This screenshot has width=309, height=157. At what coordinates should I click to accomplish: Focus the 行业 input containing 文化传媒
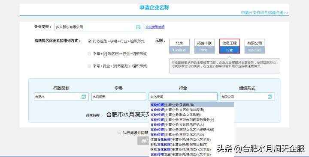pyautogui.click(x=183, y=97)
